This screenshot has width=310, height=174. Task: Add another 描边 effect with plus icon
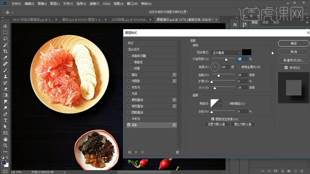[174, 75]
